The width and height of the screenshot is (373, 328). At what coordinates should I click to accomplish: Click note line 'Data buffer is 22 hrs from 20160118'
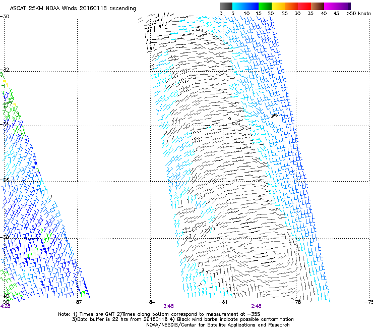[x=182, y=319]
